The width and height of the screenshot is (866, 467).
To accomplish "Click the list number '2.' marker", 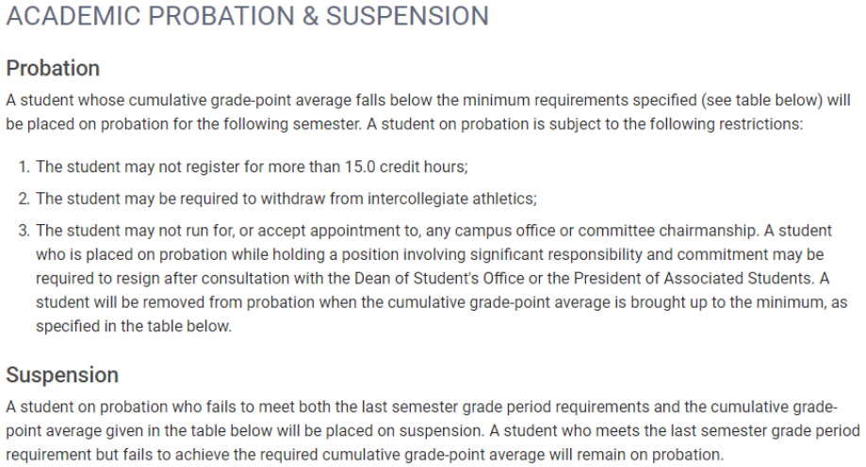I will 25,199.
